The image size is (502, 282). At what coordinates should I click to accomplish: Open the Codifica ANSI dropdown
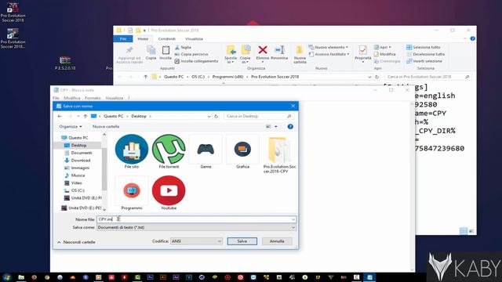[x=196, y=241]
